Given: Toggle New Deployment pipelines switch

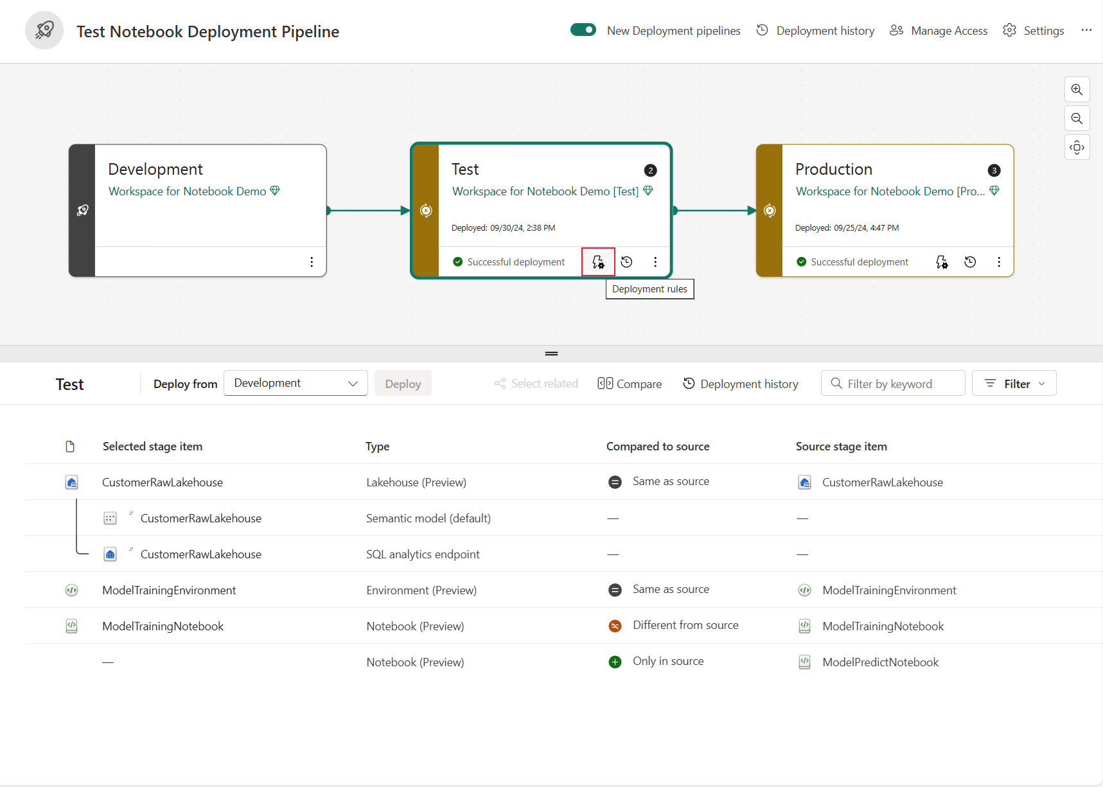Looking at the screenshot, I should coord(583,30).
